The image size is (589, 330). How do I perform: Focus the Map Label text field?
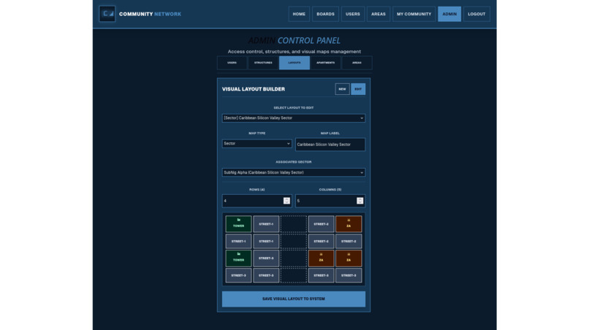tap(330, 144)
